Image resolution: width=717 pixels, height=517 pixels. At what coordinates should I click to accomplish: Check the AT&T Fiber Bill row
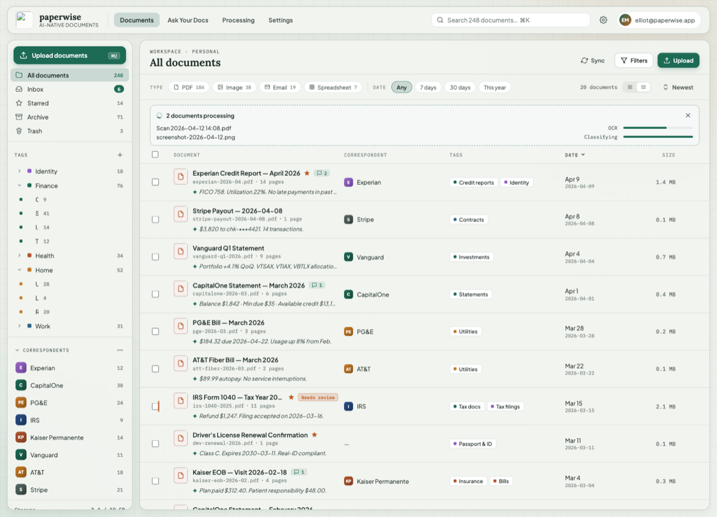(156, 369)
